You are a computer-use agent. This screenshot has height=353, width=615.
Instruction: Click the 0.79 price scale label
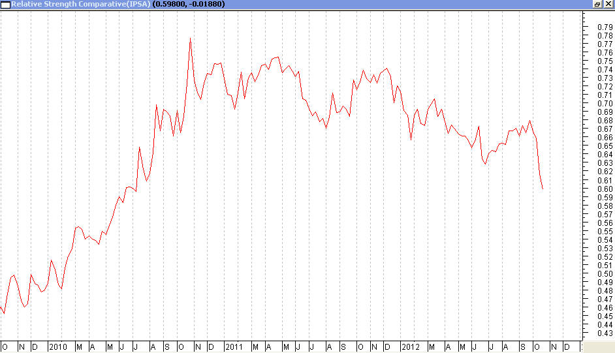[605, 27]
